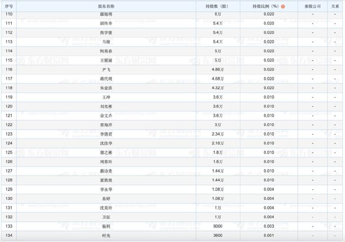This screenshot has width=345, height=242.
Task: Click the orange info icon beside 持股比例
Action: (283, 6)
